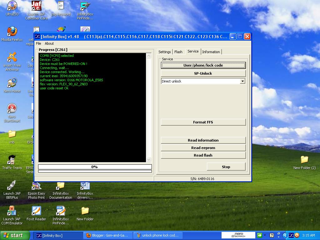Click the avast orange tray icon
Viewport: 320px width, 240px height.
tap(297, 235)
